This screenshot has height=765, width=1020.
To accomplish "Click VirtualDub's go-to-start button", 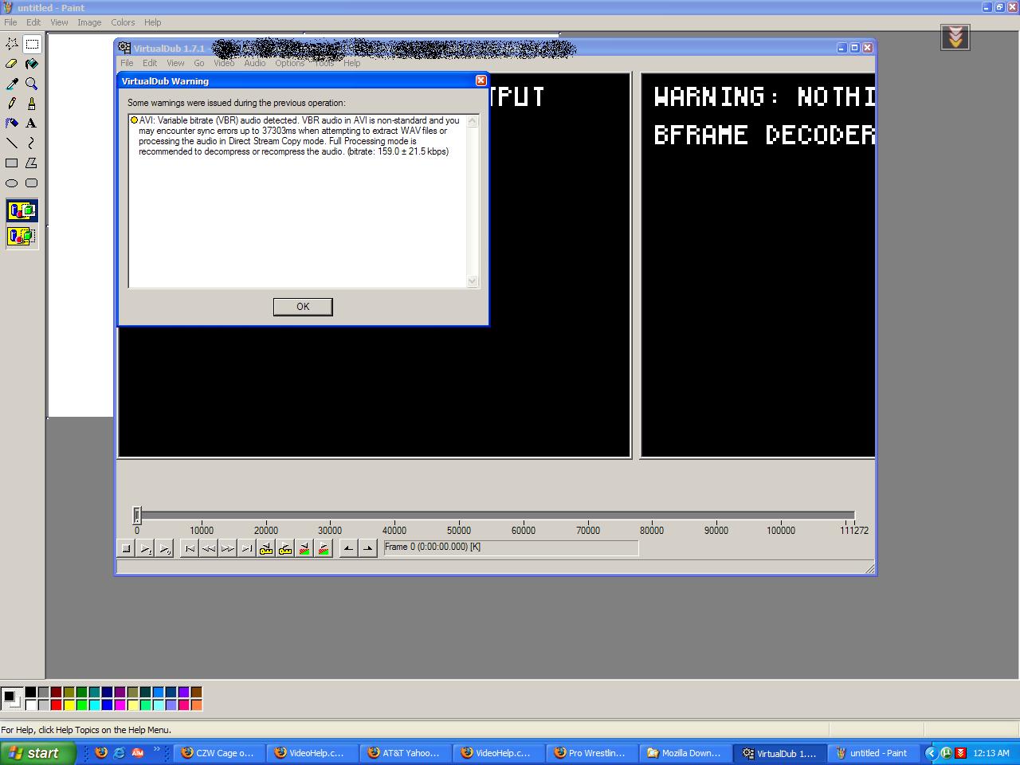I will pyautogui.click(x=190, y=548).
